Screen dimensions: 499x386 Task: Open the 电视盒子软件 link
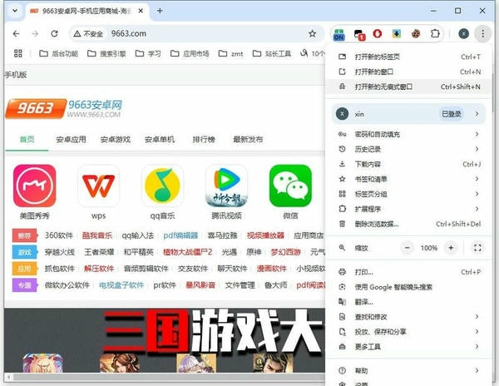click(x=121, y=285)
